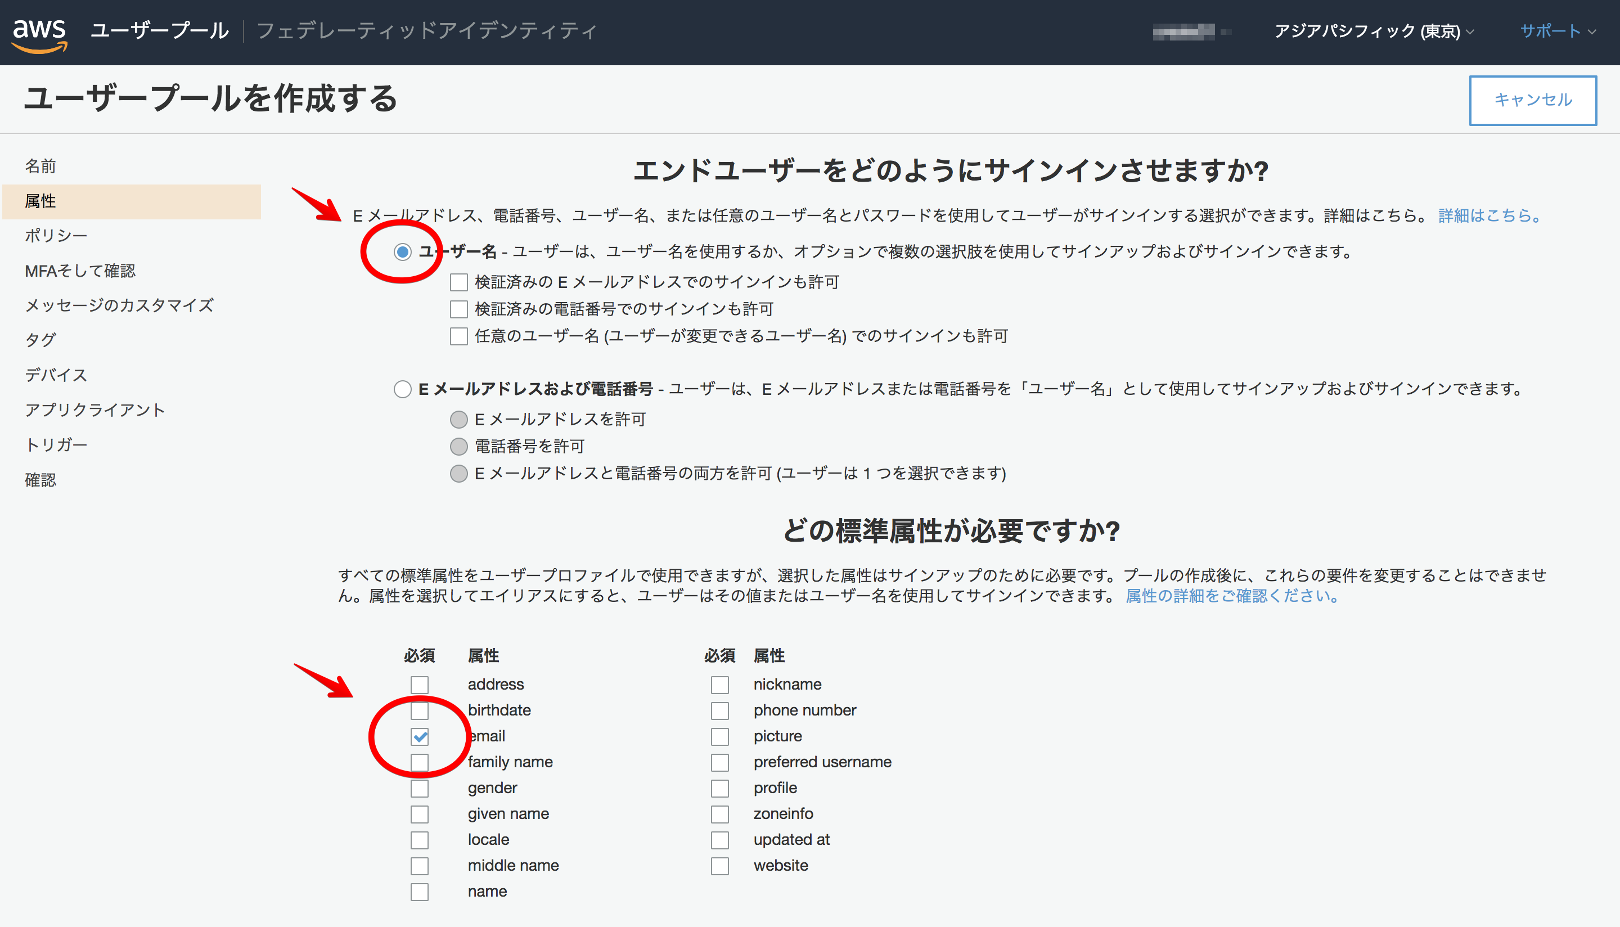The height and width of the screenshot is (927, 1620).
Task: Check the preferred username required attribute
Action: 720,763
